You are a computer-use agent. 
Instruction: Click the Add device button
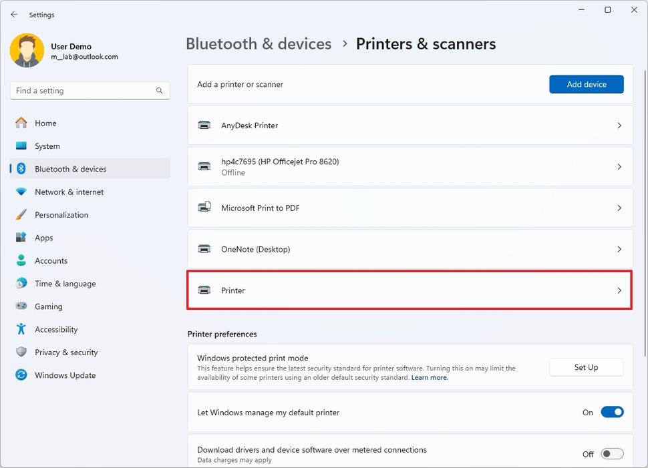tap(586, 83)
